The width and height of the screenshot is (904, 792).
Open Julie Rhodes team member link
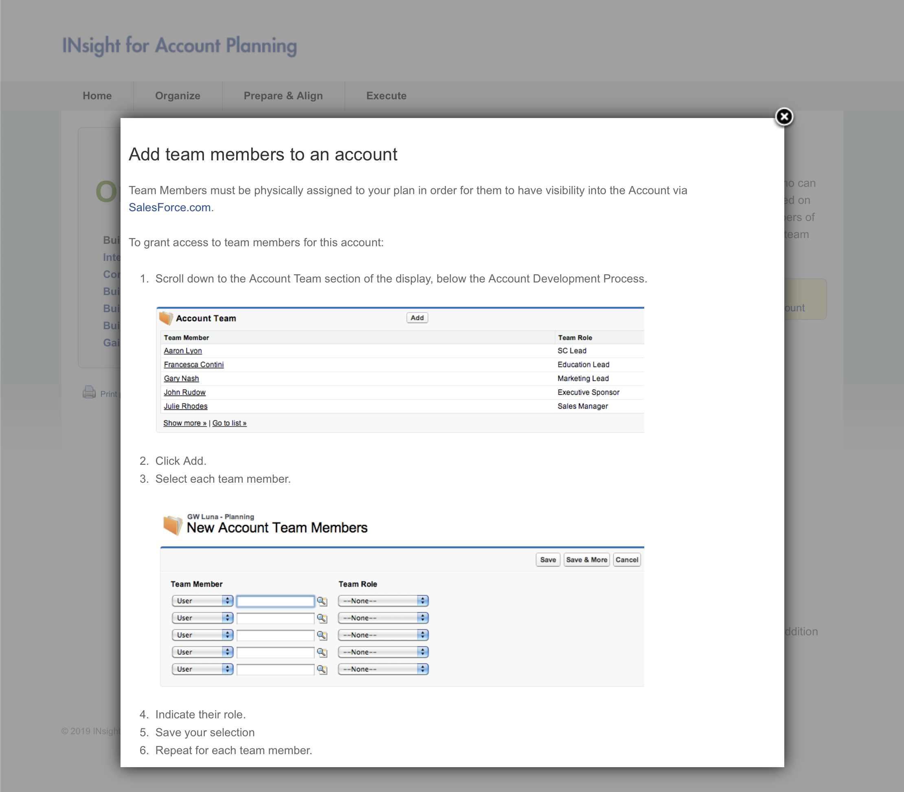pos(185,406)
